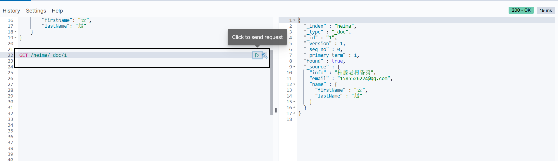Place cursor on GET /heima/_doc/1 request line

(x=43, y=55)
